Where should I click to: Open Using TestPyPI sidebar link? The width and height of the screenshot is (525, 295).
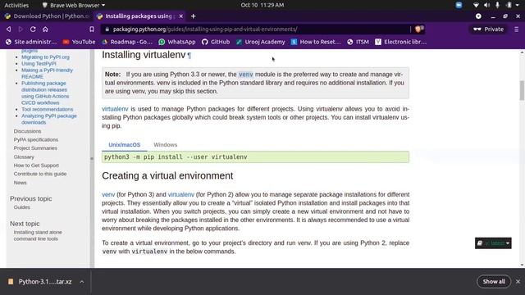pyautogui.click(x=39, y=64)
